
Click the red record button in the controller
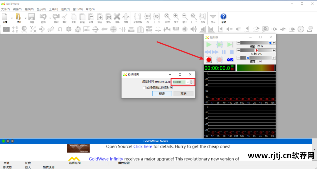point(209,60)
